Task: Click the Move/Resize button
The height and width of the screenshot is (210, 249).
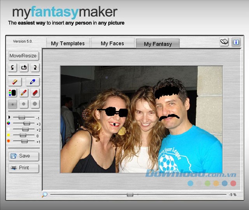Action: click(x=23, y=56)
